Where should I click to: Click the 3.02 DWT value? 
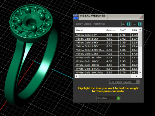123,39
